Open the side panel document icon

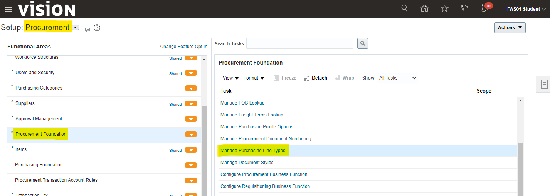pyautogui.click(x=544, y=84)
